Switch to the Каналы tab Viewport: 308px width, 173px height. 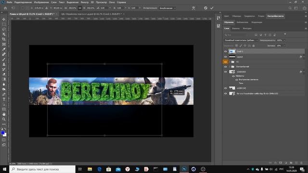click(x=236, y=28)
